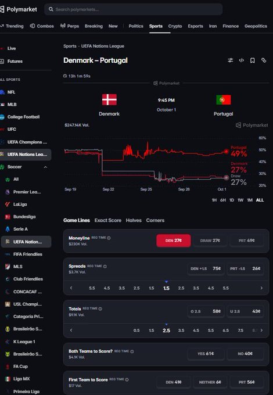Set chart range to 1H
Screen dimensions: 273x395
point(214,200)
